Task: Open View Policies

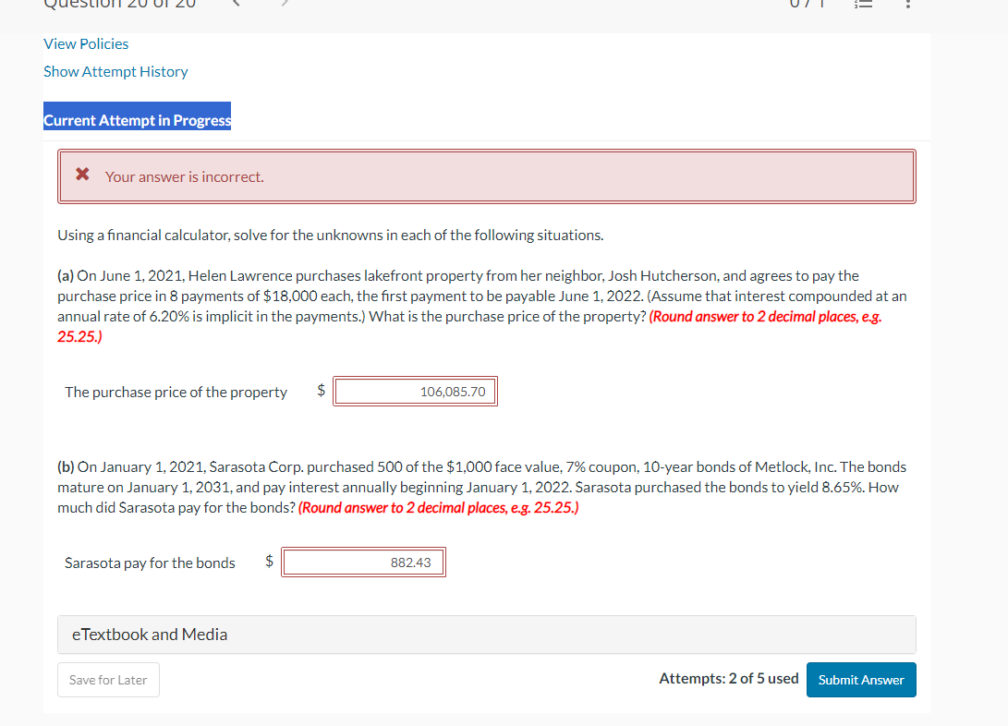Action: [x=86, y=43]
